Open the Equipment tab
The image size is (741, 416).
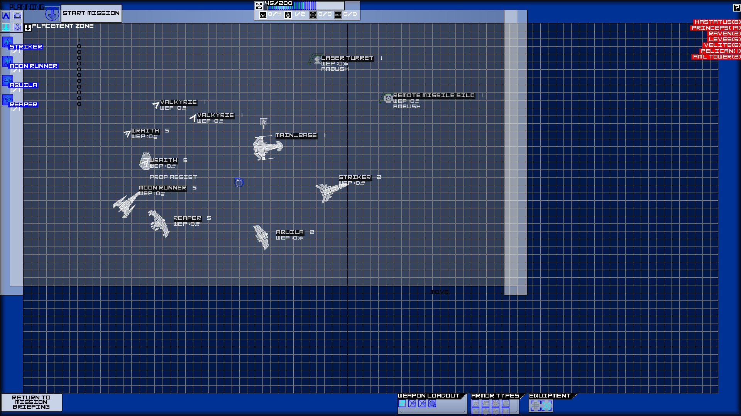550,396
